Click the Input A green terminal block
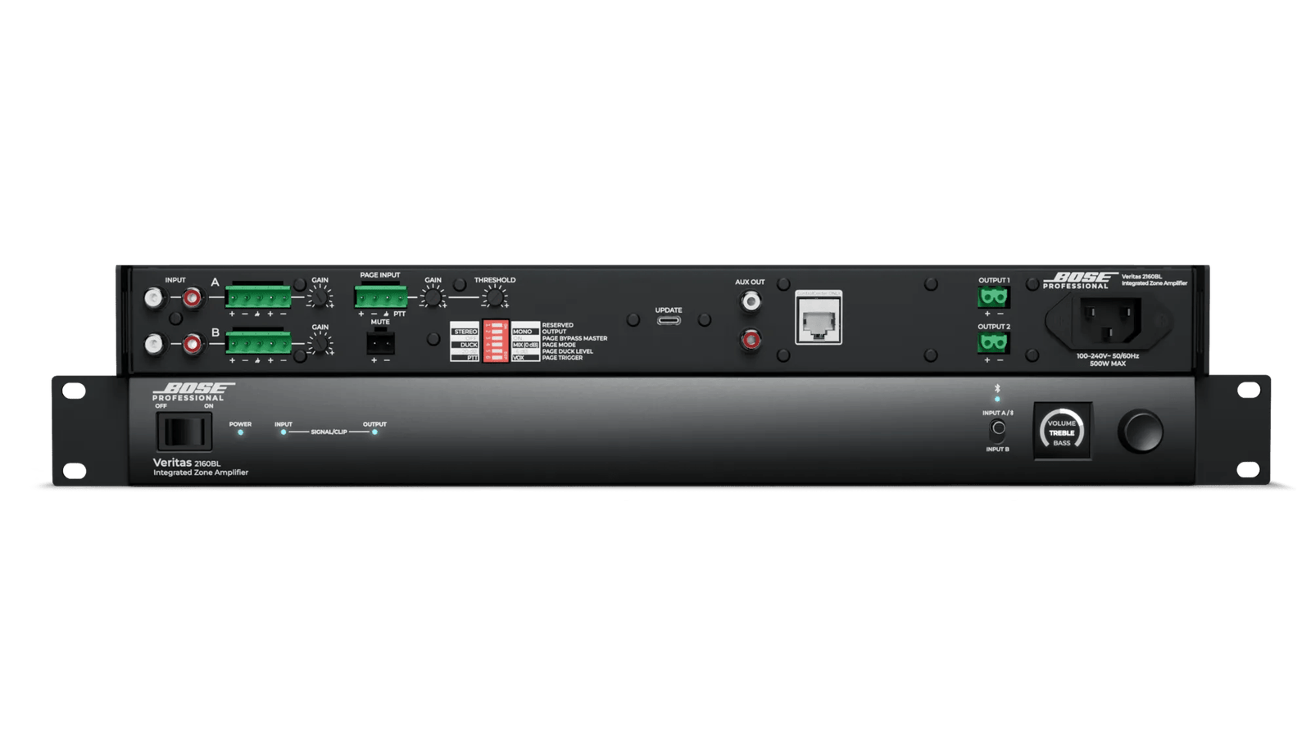This screenshot has height=737, width=1311. pos(258,296)
